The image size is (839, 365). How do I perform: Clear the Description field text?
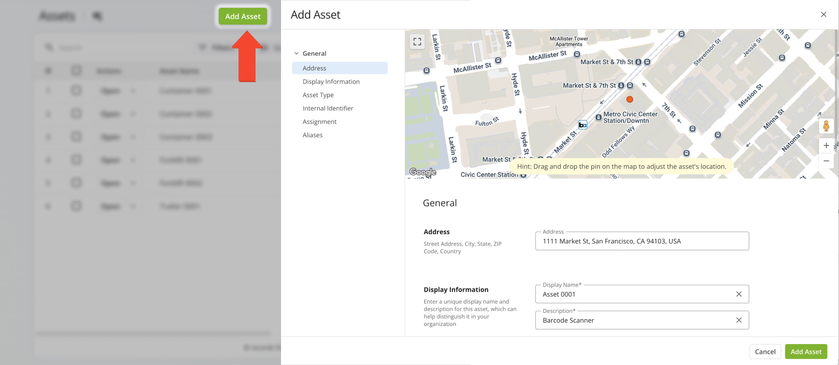739,320
